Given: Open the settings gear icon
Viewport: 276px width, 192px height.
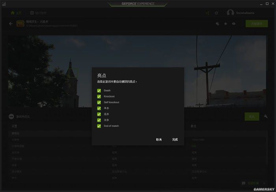Looking at the screenshot, I should 216,13.
